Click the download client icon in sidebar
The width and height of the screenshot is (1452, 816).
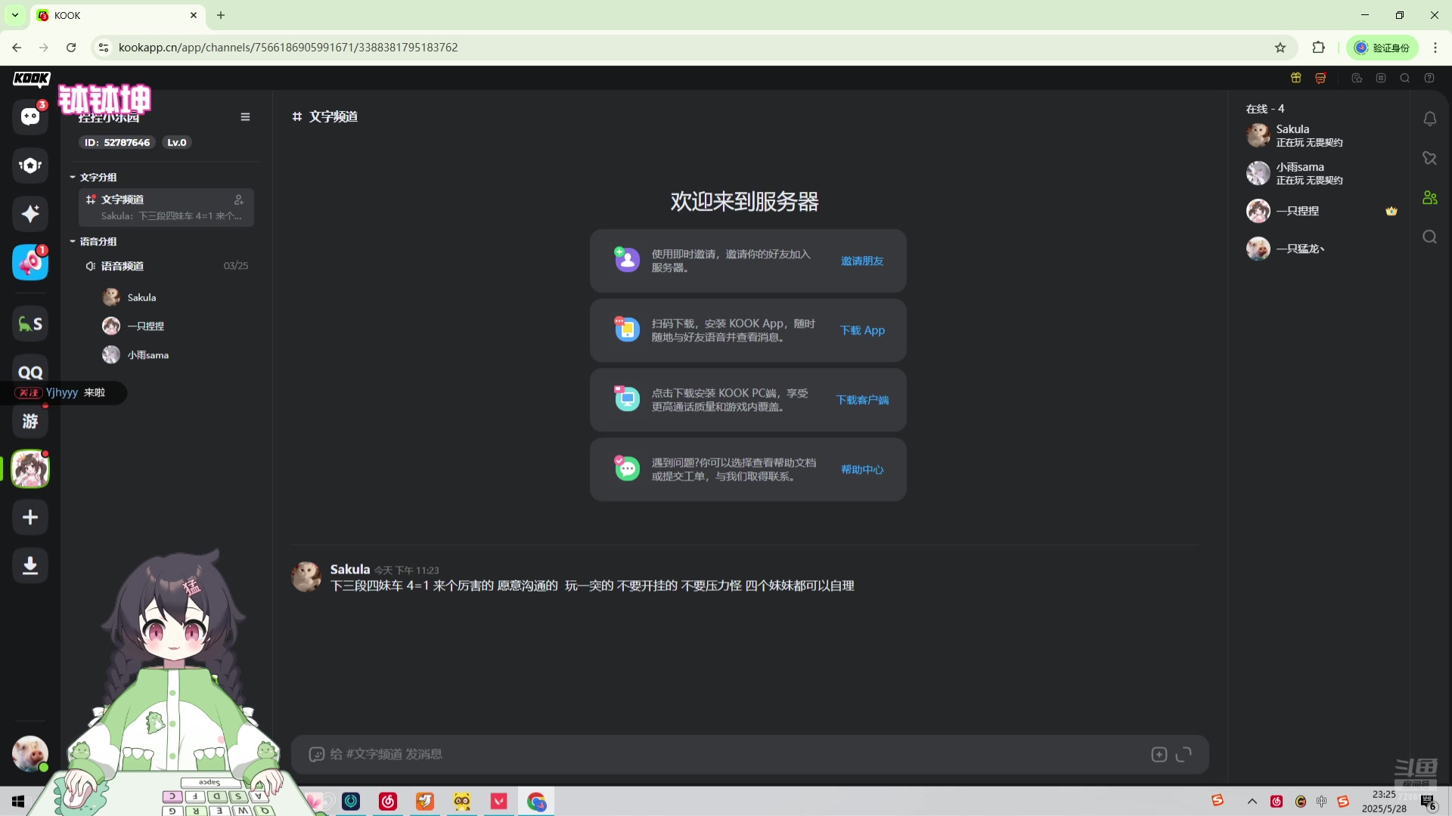coord(30,566)
